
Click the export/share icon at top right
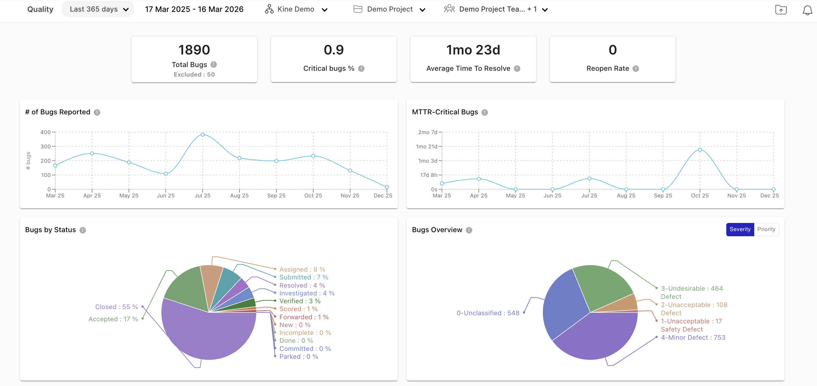pyautogui.click(x=781, y=10)
